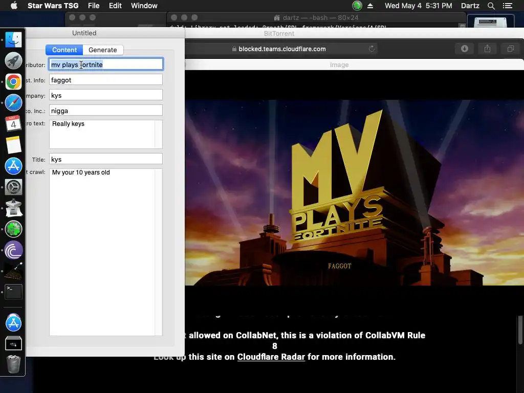Switch to the Content tab
This screenshot has width=524, height=393.
(x=64, y=50)
